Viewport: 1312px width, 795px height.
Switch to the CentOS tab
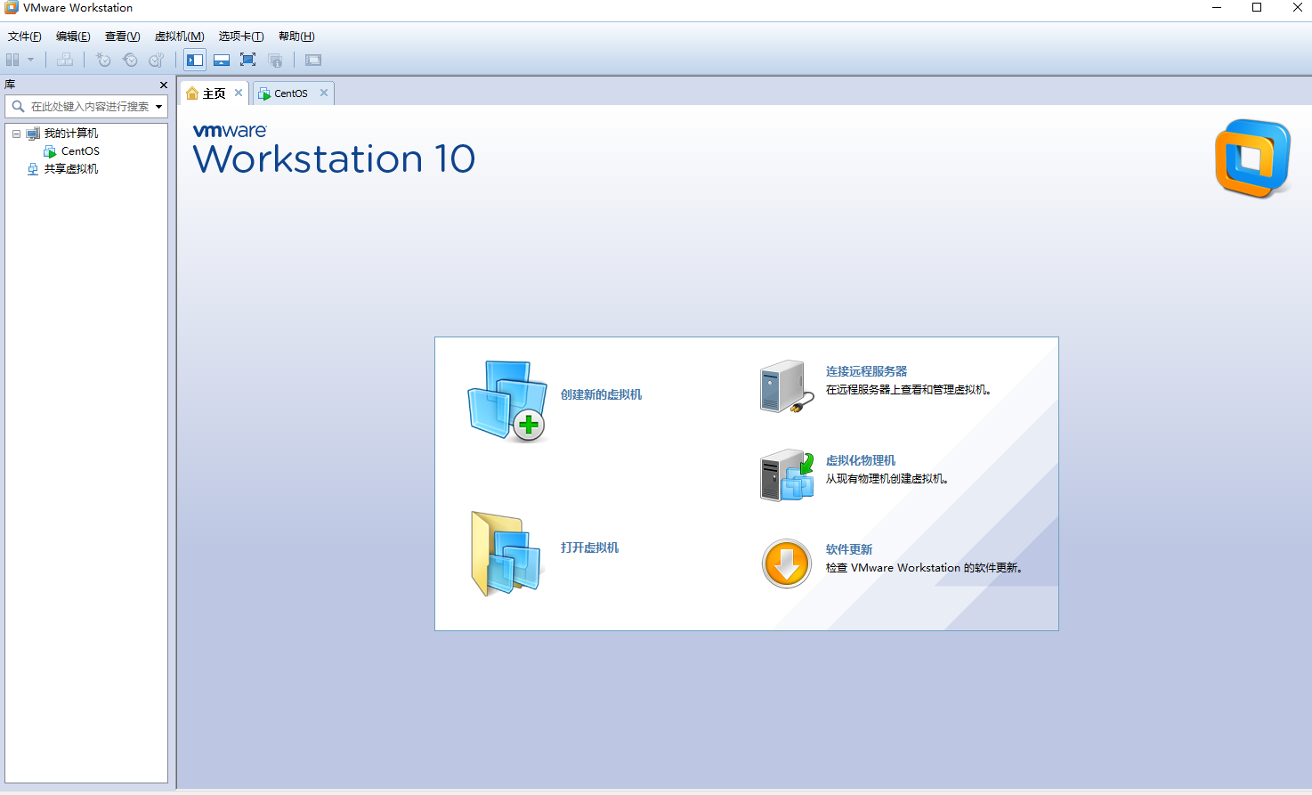click(291, 93)
